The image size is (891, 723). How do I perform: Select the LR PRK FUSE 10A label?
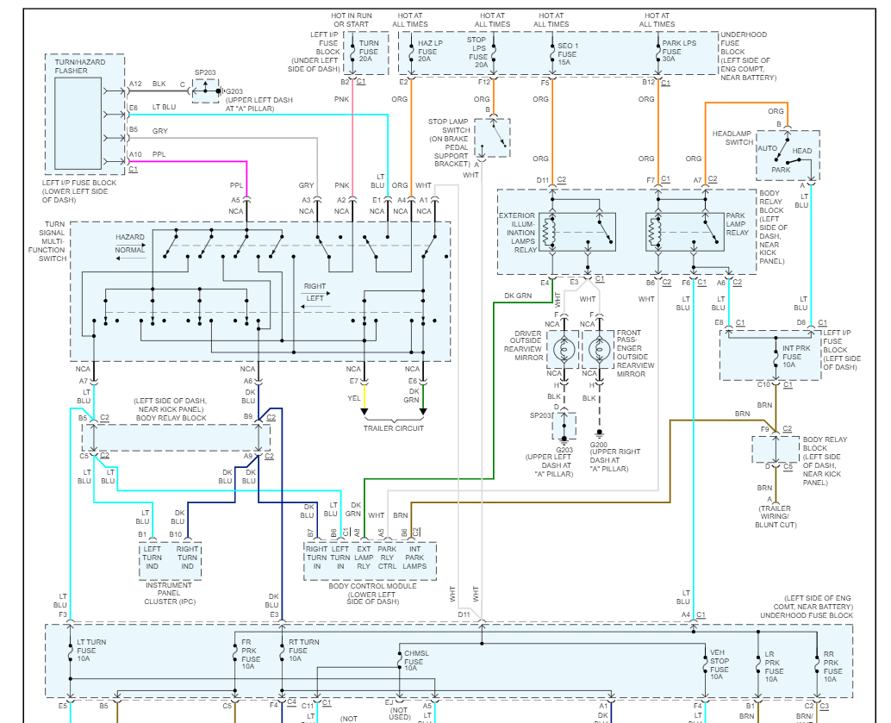[x=773, y=667]
